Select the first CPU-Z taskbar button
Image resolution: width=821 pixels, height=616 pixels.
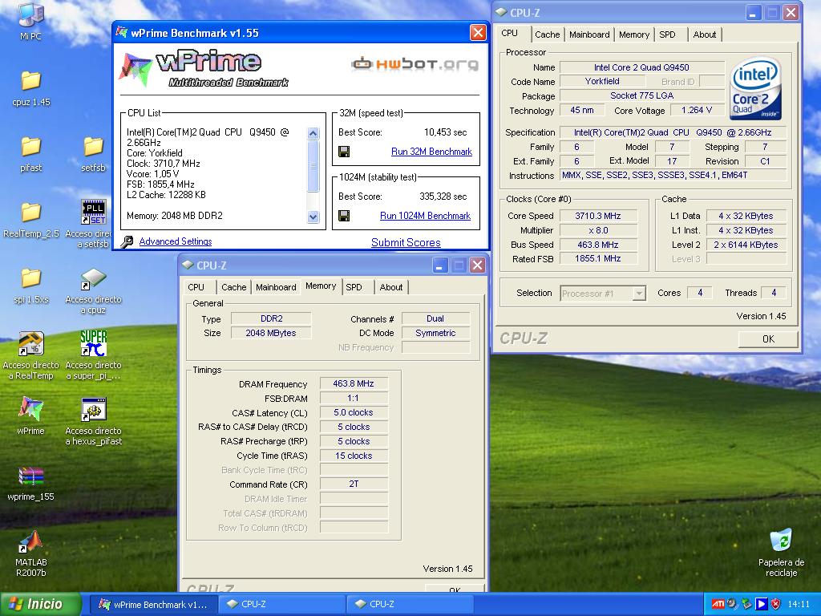pyautogui.click(x=281, y=604)
